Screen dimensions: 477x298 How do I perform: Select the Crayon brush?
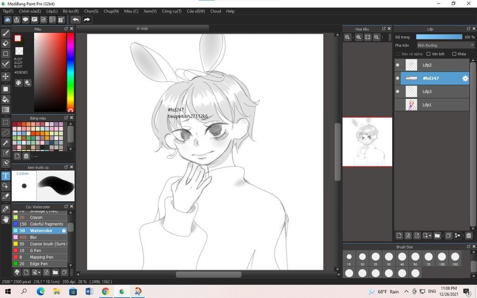point(40,217)
